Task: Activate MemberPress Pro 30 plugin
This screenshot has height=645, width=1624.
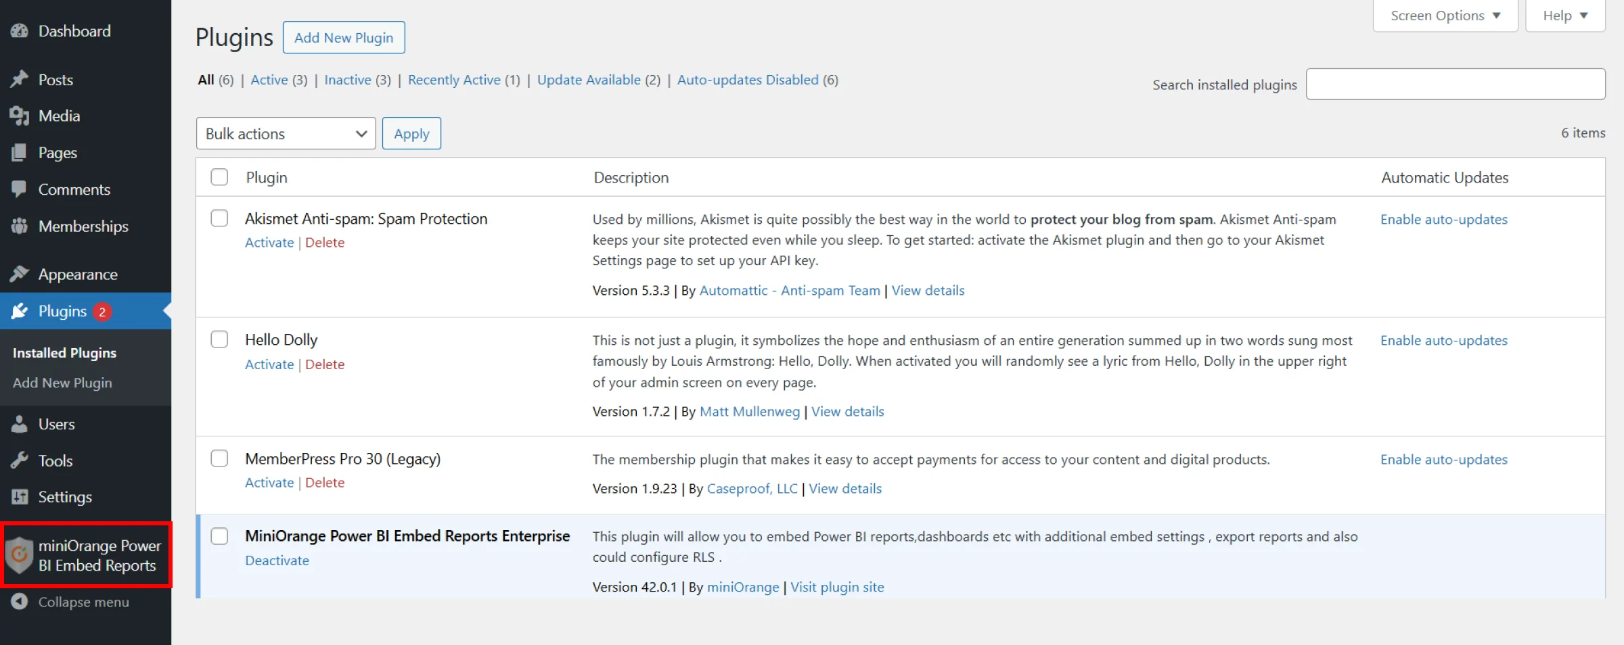Action: click(x=269, y=483)
